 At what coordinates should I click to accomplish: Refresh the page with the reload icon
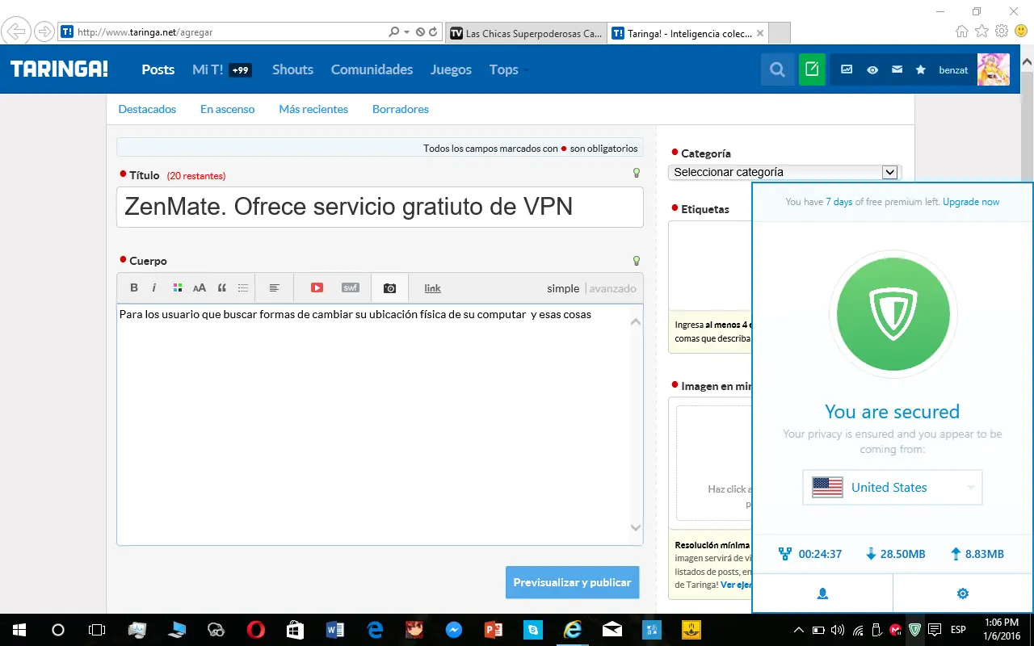433,32
